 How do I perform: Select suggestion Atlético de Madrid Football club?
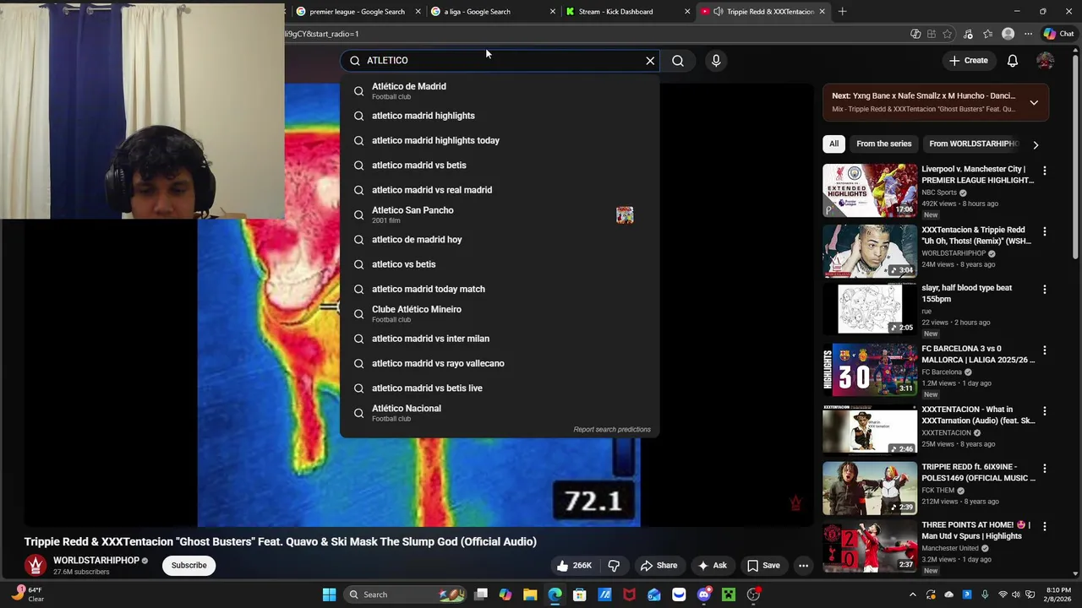pyautogui.click(x=499, y=90)
